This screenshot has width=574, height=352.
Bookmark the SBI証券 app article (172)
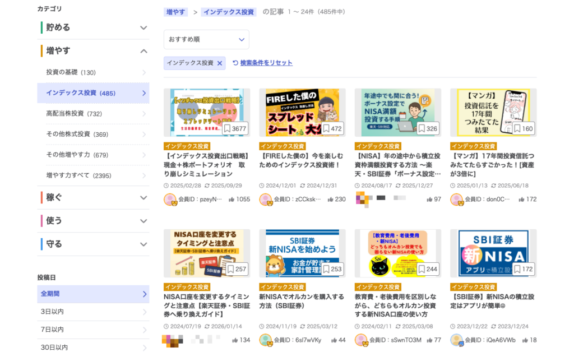point(517,270)
